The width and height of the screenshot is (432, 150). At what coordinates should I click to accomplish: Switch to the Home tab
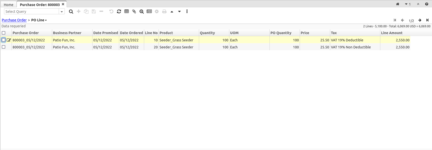[x=9, y=5]
